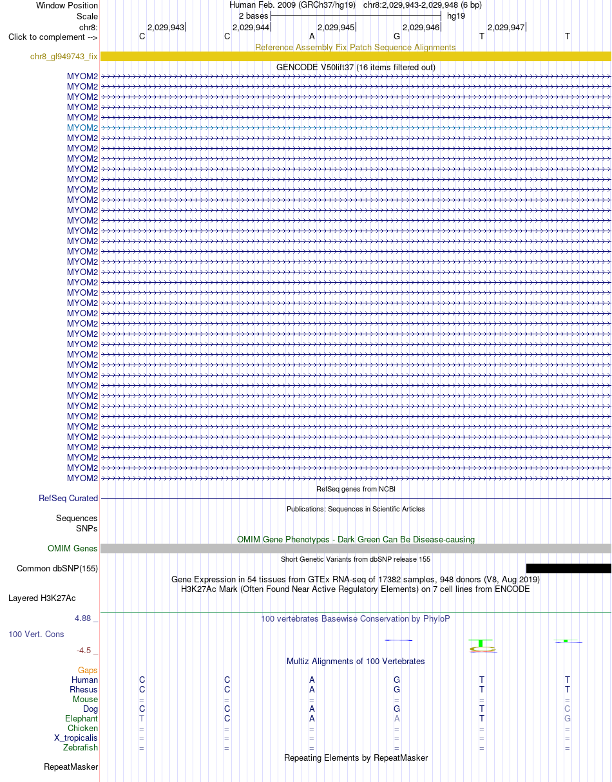612x782 pixels.
Task: Open the Publications: Sequences in Scientific Articles title
Action: tap(356, 509)
